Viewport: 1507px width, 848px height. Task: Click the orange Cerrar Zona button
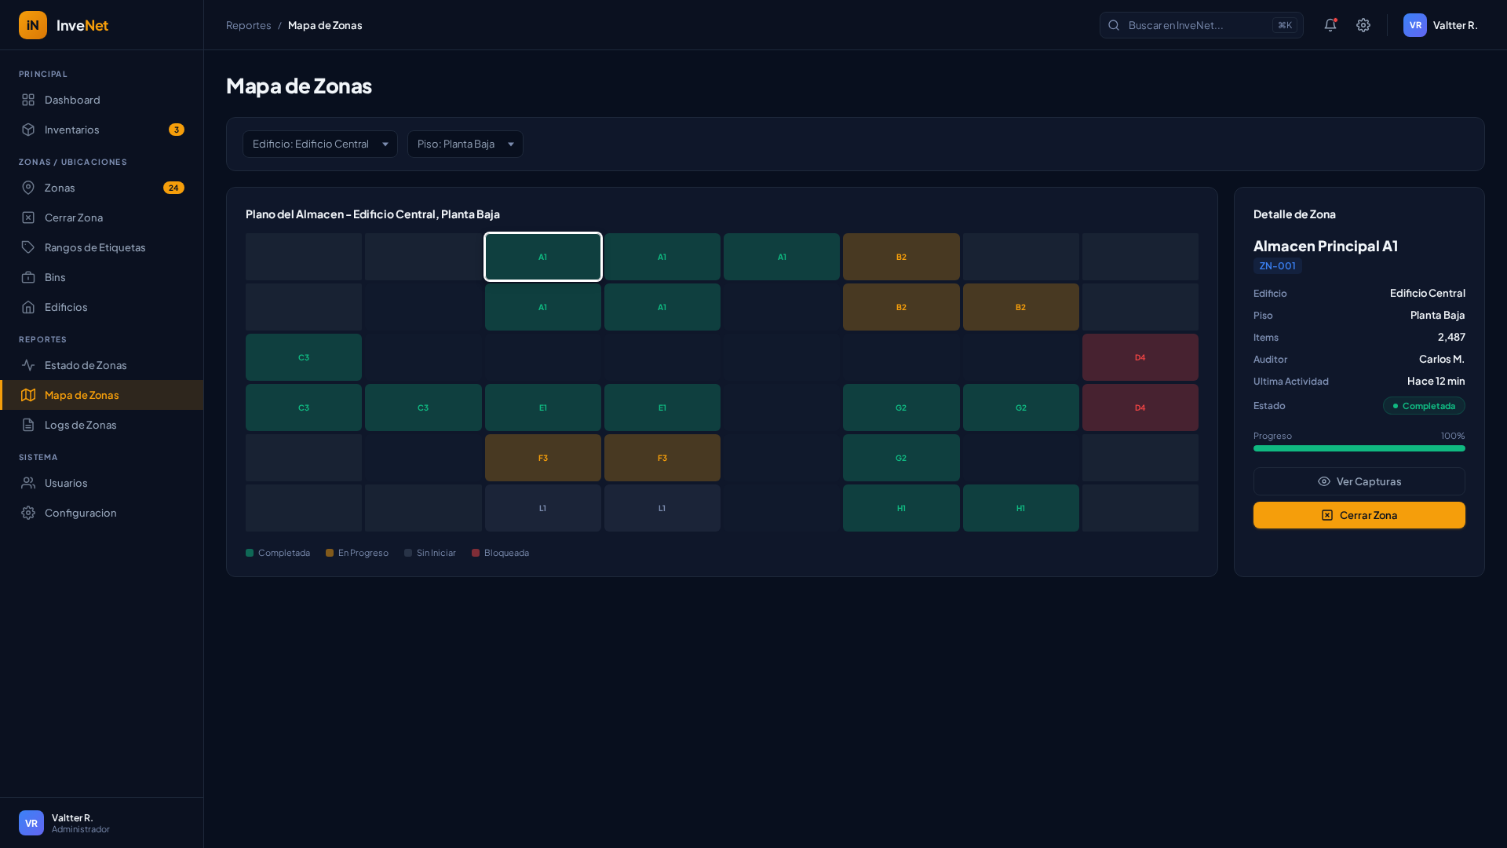click(1359, 515)
